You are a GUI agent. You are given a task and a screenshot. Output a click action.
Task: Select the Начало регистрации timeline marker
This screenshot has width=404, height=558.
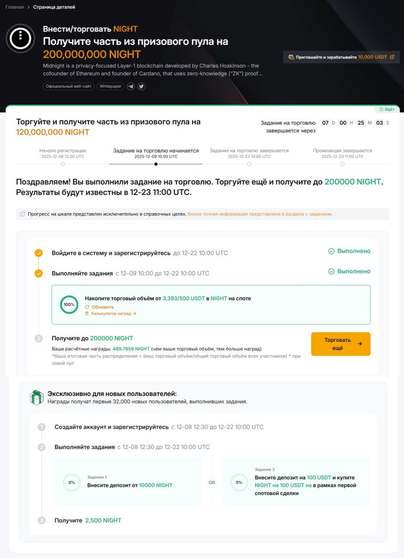(63, 164)
